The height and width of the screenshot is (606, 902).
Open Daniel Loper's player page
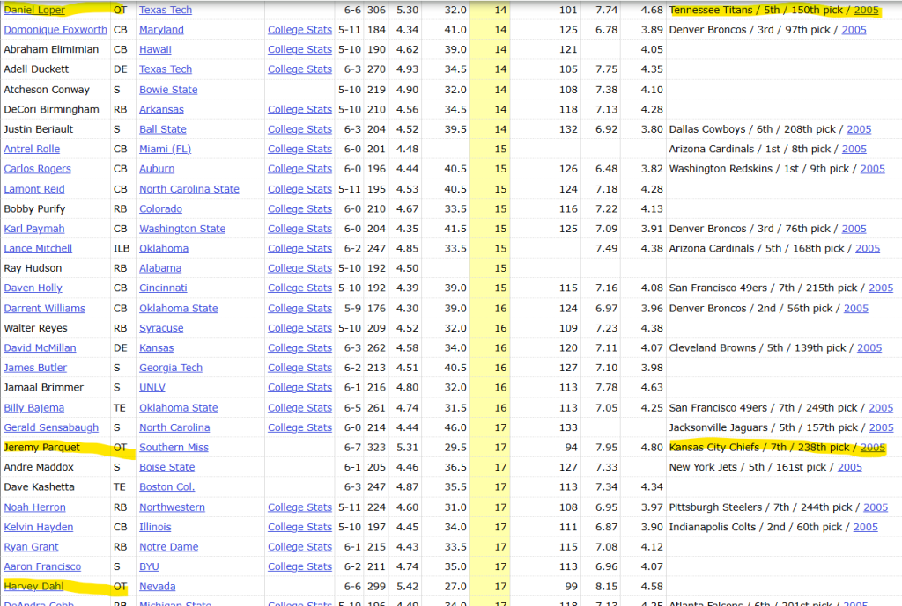click(34, 10)
